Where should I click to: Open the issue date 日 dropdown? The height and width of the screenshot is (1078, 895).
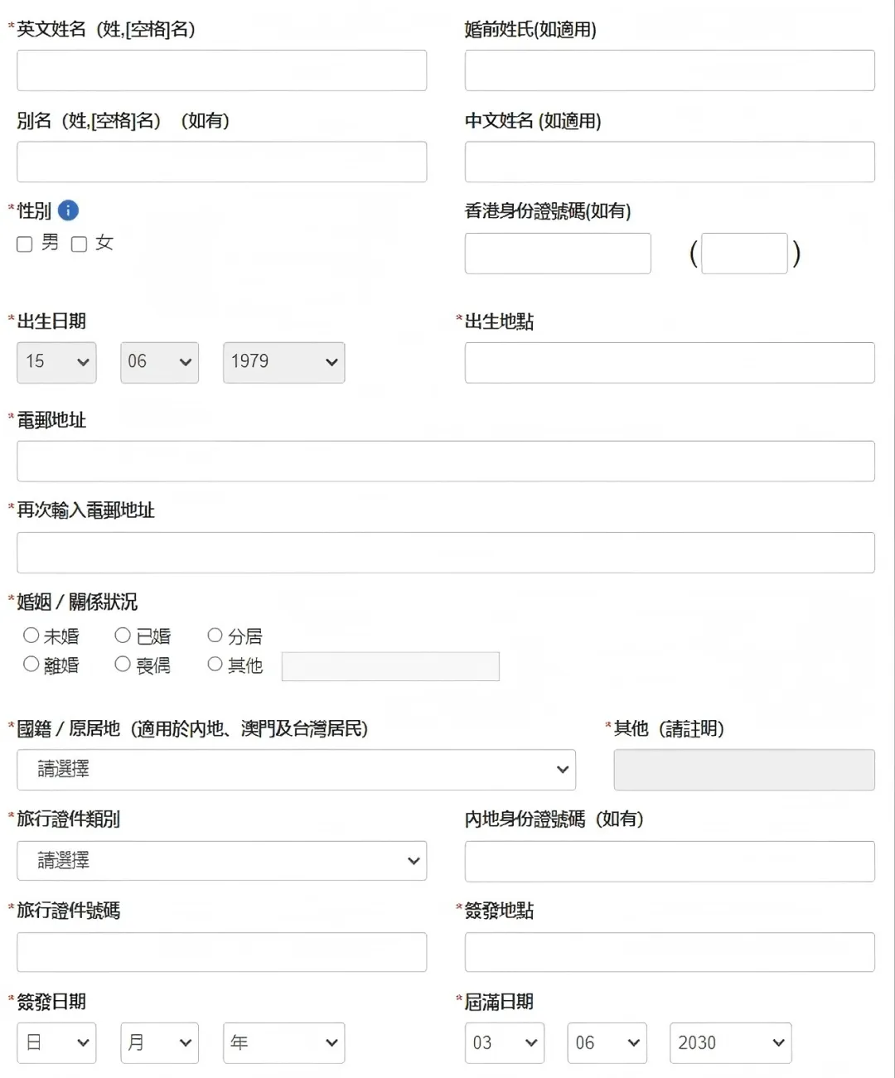coord(56,1043)
